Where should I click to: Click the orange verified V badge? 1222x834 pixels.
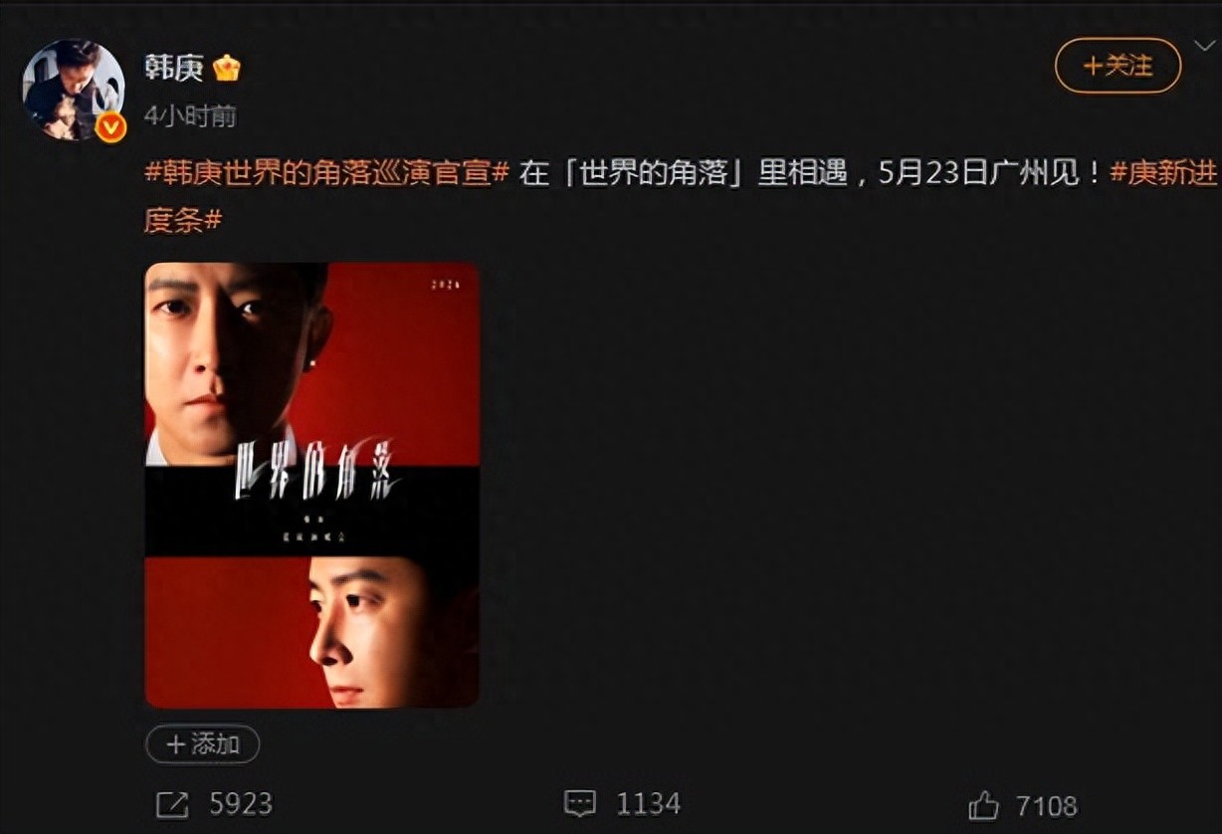[x=110, y=127]
